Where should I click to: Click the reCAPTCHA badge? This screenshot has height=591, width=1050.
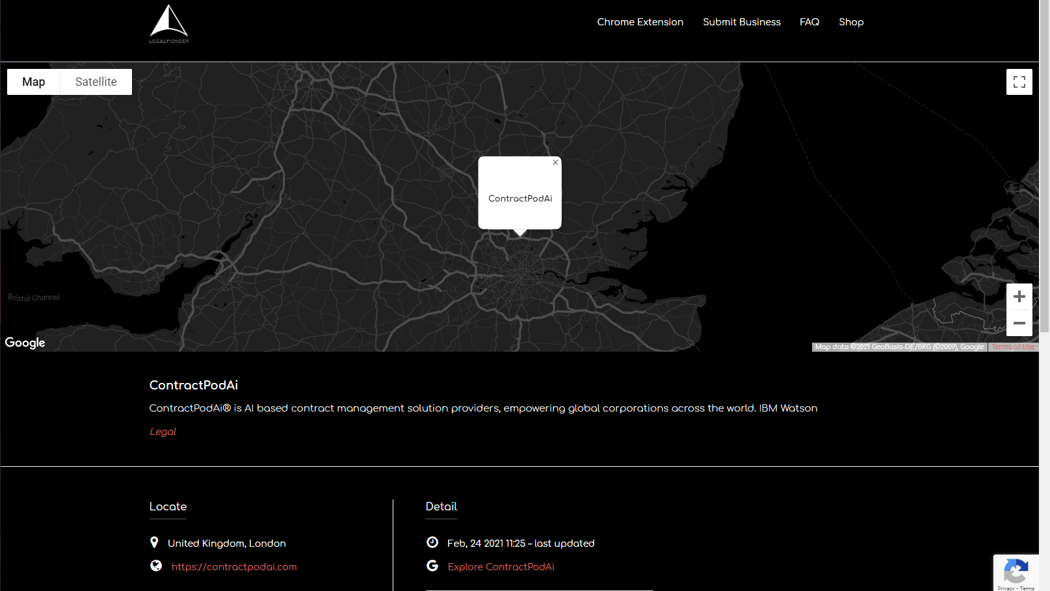coord(1016,573)
